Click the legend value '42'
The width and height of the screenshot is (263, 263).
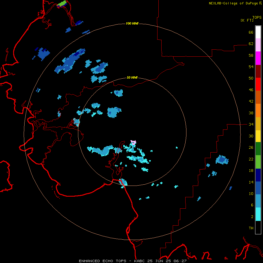click(x=251, y=101)
